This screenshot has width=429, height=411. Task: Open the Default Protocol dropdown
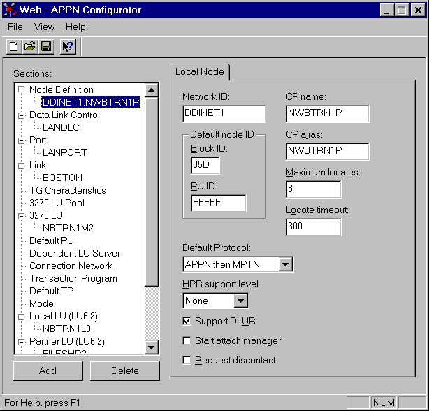pyautogui.click(x=285, y=264)
